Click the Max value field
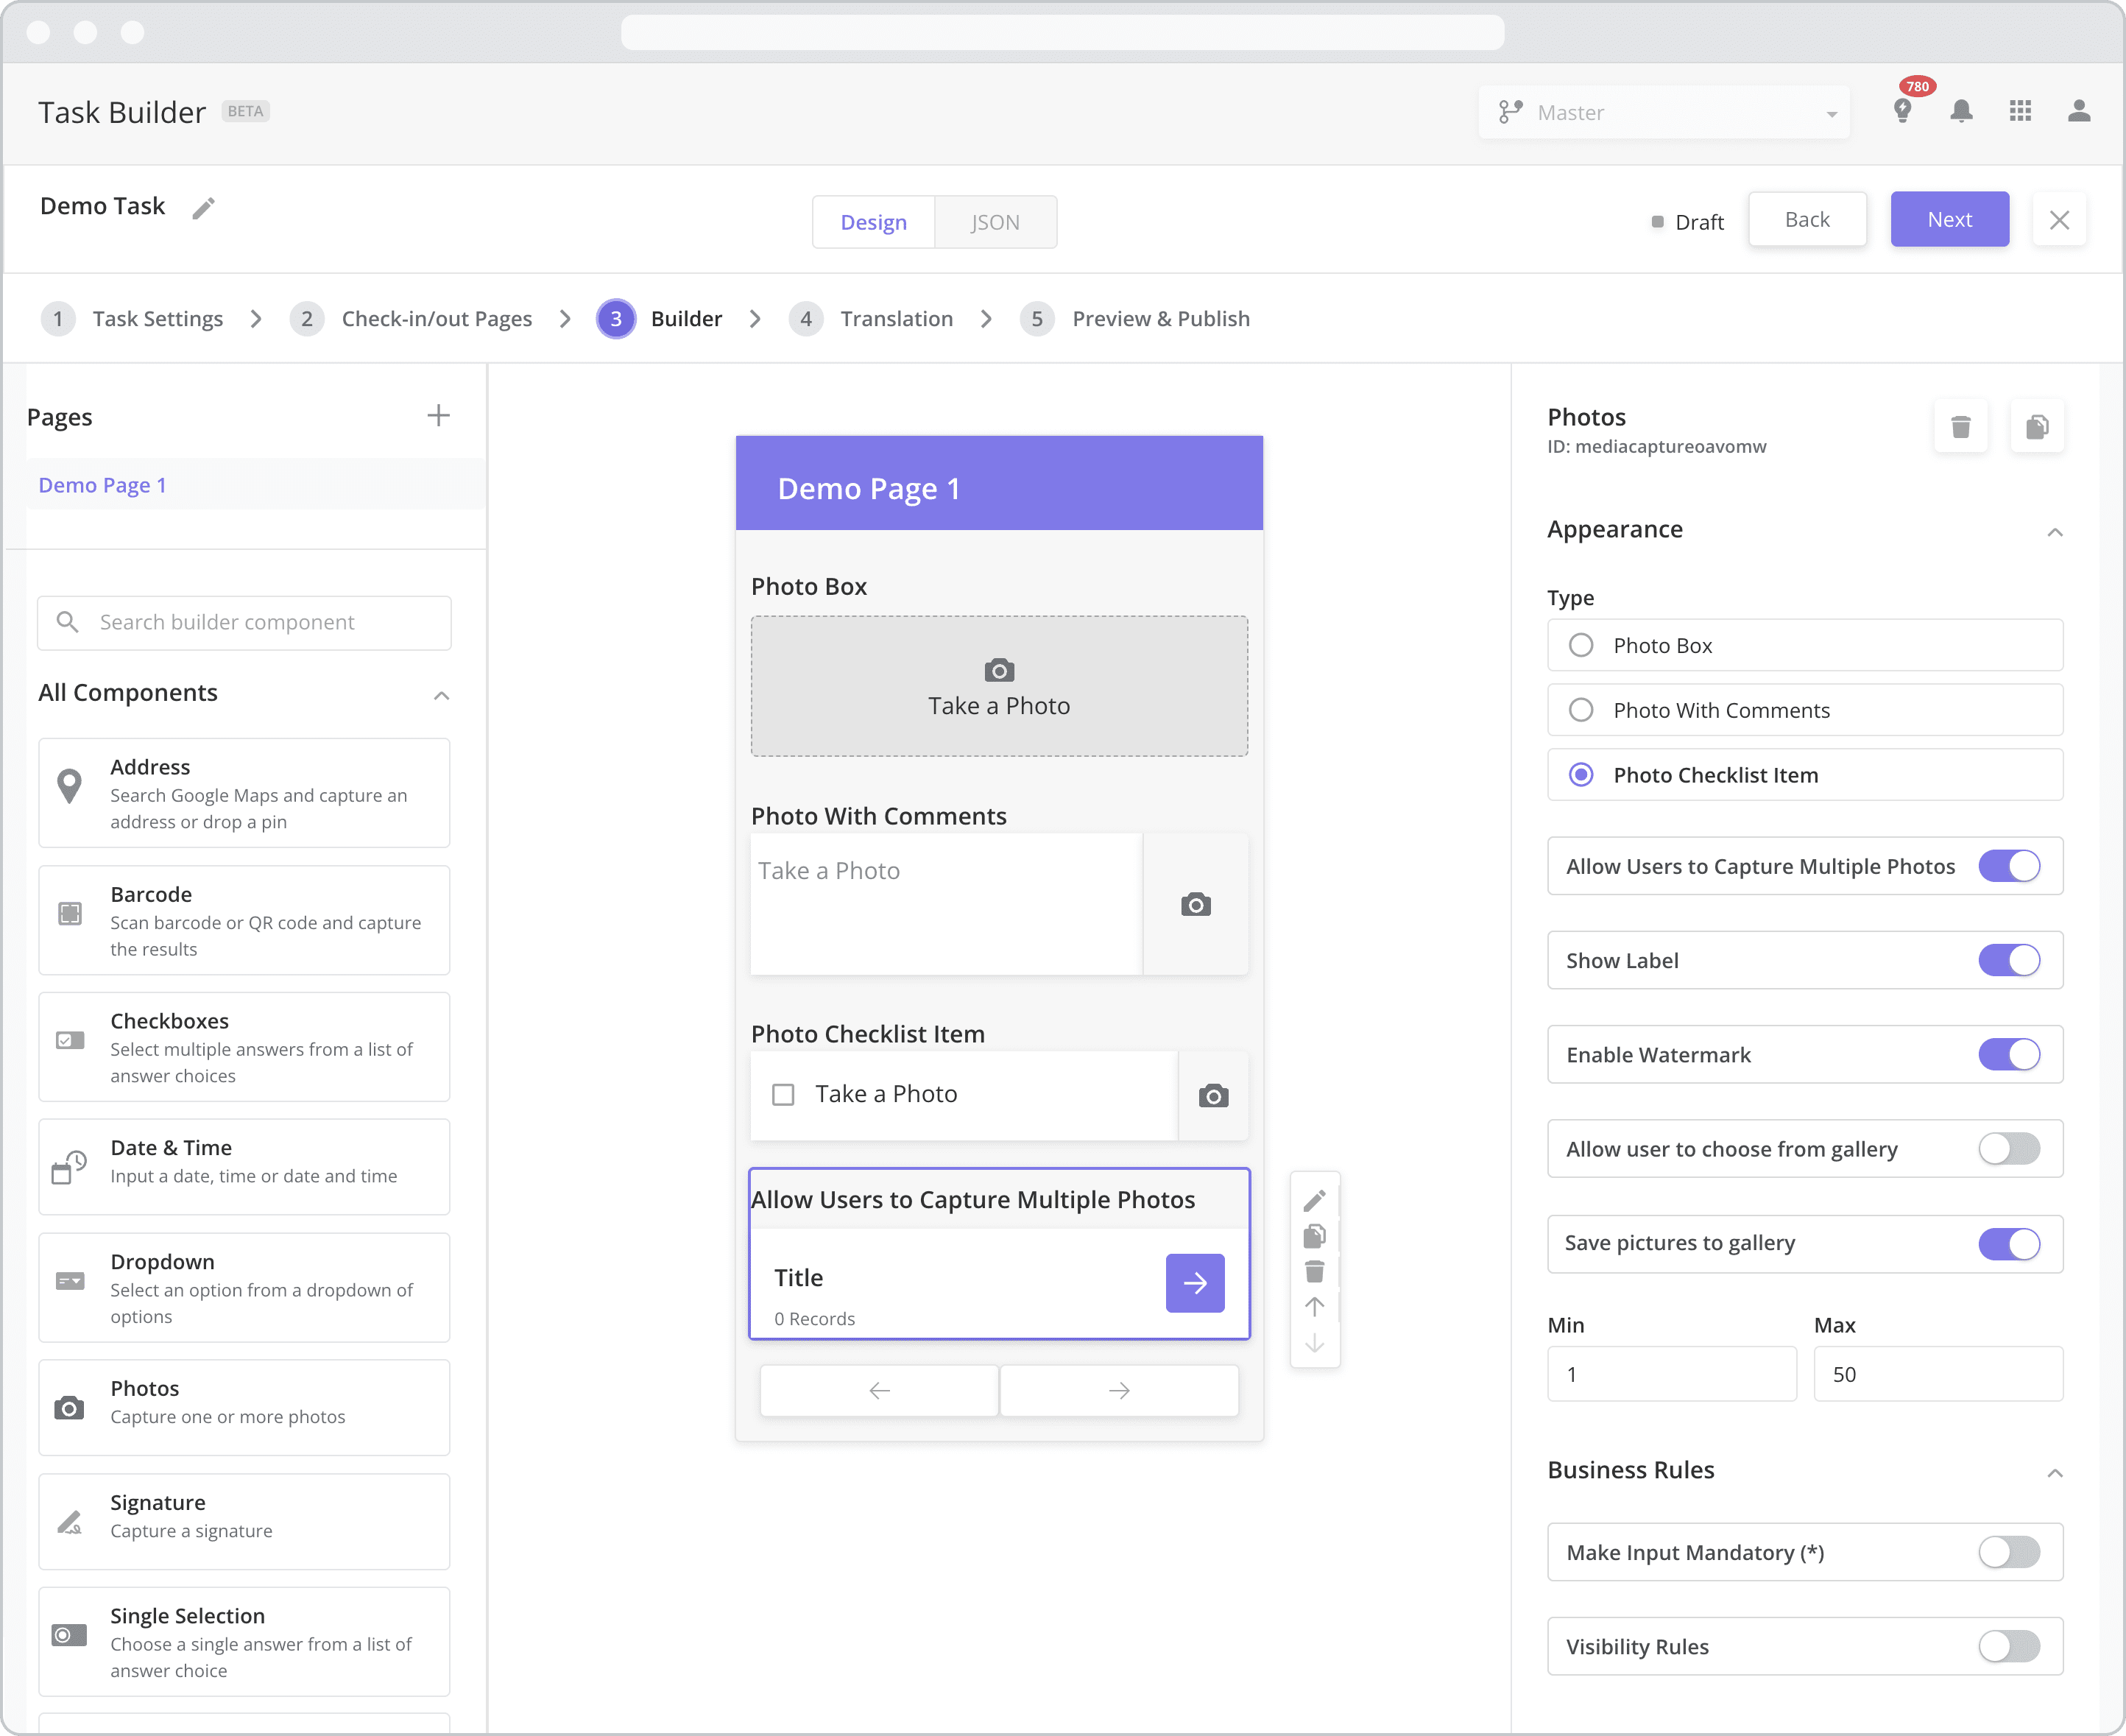Screen dimensions: 2126x1736 (x=1938, y=1374)
